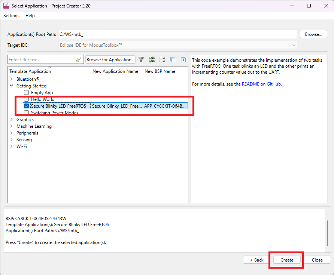This screenshot has width=334, height=275.
Task: Click the Project Creator title bar icon
Action: (6, 6)
